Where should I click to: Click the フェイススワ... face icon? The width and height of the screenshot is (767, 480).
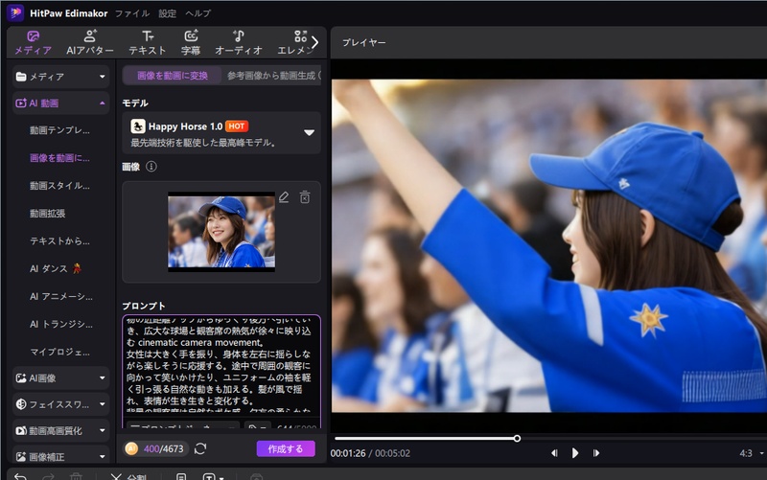click(x=21, y=404)
